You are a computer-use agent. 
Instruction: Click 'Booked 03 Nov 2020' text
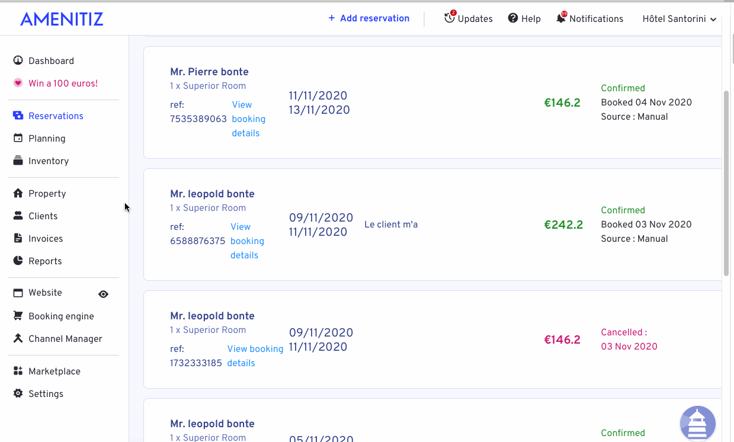(x=646, y=225)
